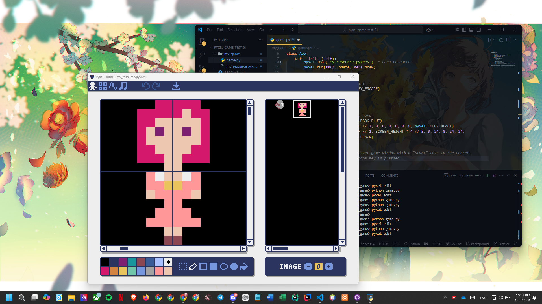Pick the orange color swatch
The width and height of the screenshot is (542, 304).
click(114, 271)
